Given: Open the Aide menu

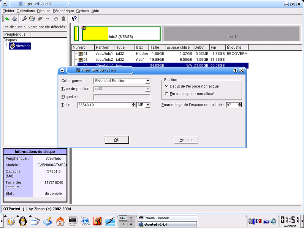Looking at the screenshot, I should [95, 11].
